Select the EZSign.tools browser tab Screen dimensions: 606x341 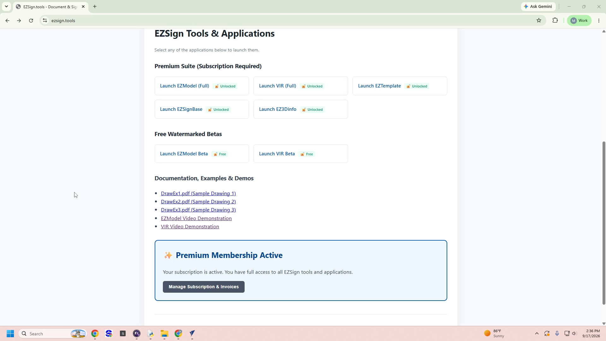click(50, 7)
